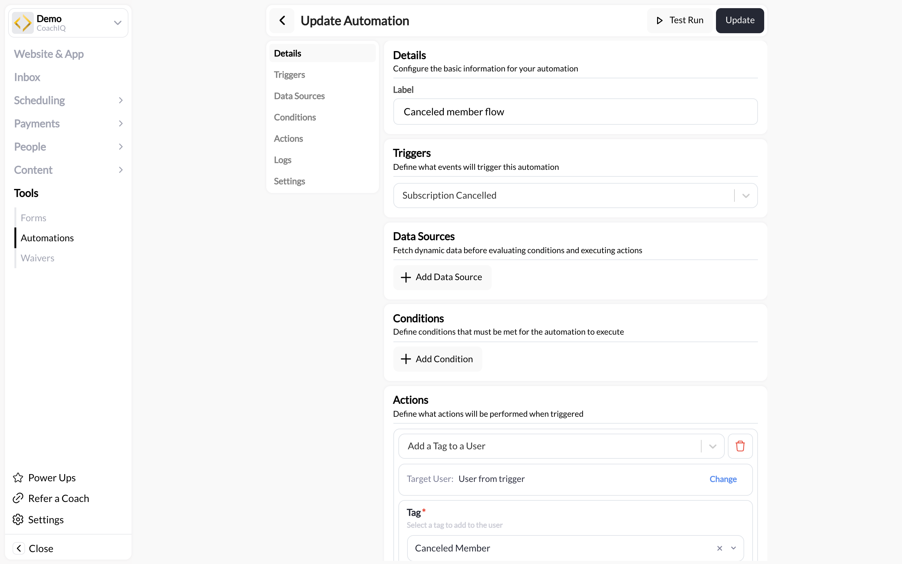Click 'Select a tag to add to the user' hint
The image size is (902, 564).
click(454, 525)
